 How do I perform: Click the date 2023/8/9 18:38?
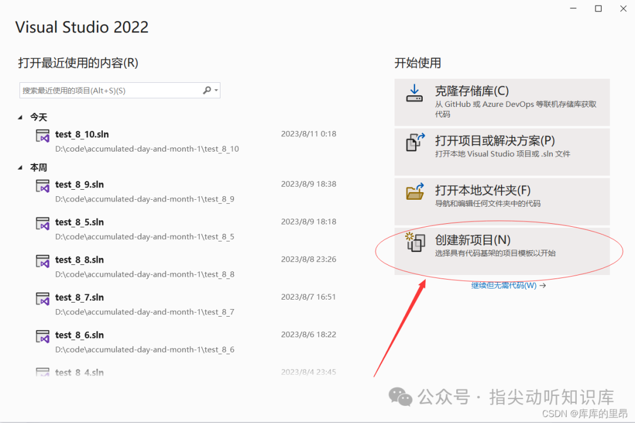(309, 184)
